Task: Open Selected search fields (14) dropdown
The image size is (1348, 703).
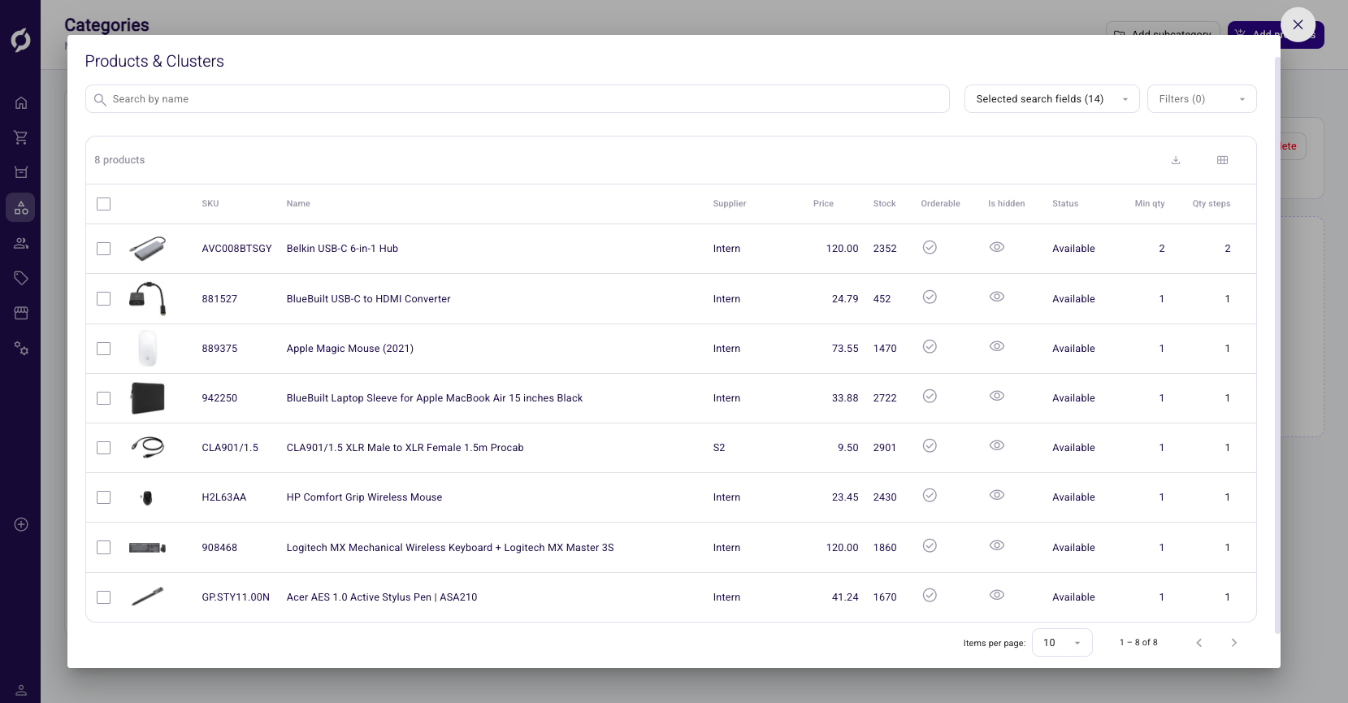Action: tap(1051, 99)
